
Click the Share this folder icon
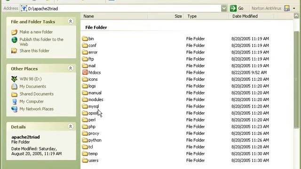(x=14, y=51)
